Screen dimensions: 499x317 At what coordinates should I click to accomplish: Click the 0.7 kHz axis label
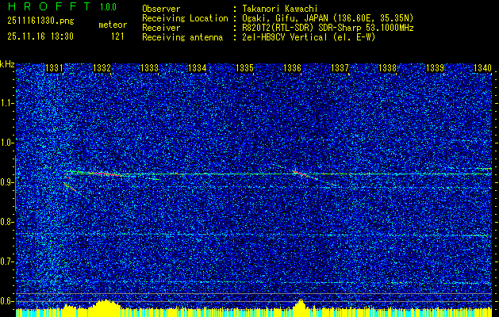coord(6,262)
